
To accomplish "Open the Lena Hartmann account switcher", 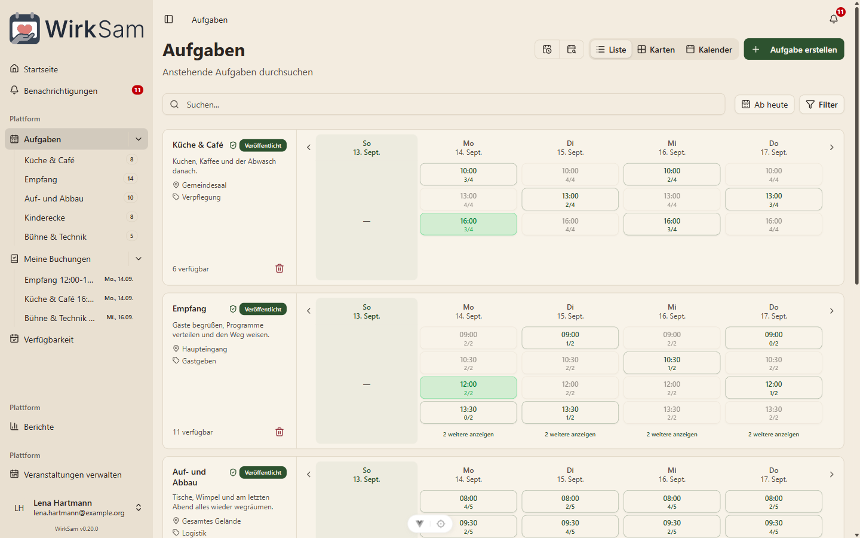I will click(x=76, y=508).
